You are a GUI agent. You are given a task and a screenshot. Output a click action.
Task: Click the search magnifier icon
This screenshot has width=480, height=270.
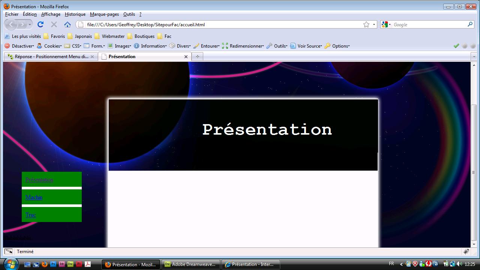[470, 24]
